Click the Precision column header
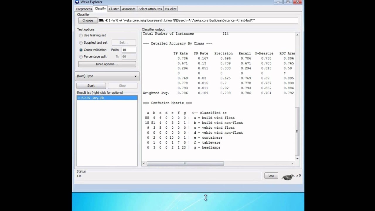 [x=224, y=54]
